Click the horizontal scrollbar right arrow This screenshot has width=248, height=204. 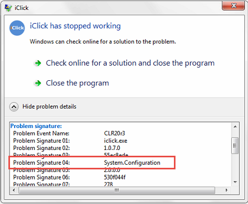tap(226, 190)
